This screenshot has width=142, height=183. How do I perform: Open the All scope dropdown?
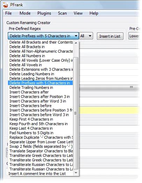click(x=86, y=36)
